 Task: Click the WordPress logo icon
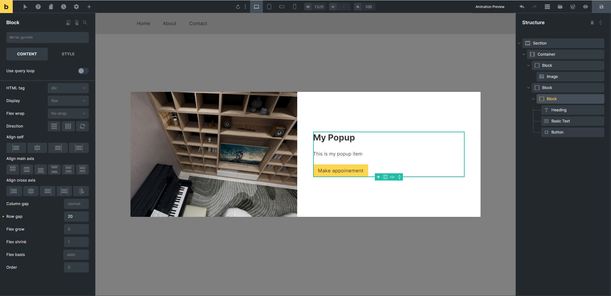pyautogui.click(x=573, y=7)
